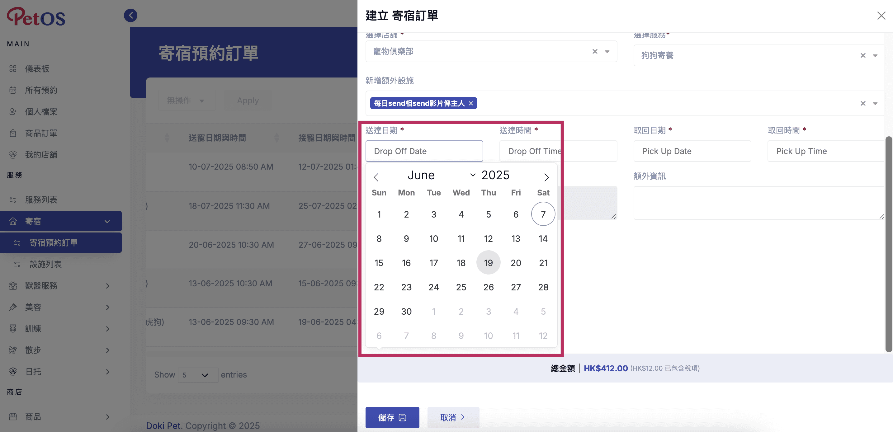Open the store dropdown showing 寵物俱樂部

(607, 52)
